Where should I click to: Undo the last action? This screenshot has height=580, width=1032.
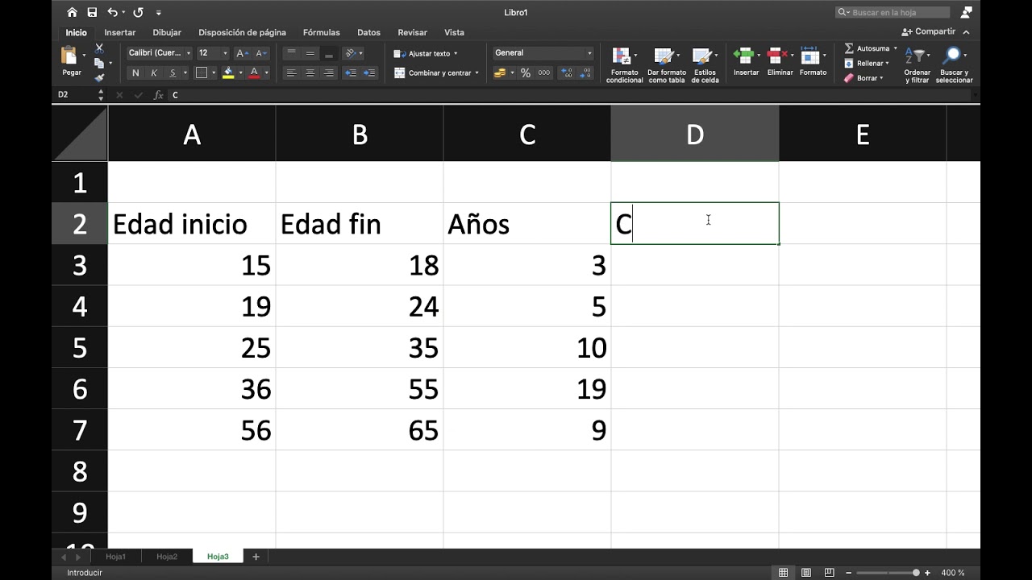click(112, 12)
